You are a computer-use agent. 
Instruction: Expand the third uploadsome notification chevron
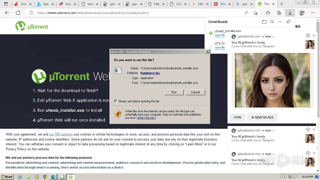click(x=273, y=154)
